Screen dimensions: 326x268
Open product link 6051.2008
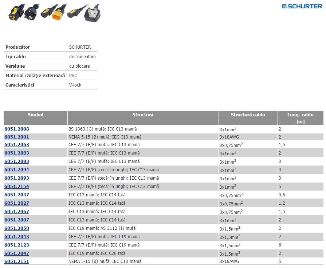[17, 129]
